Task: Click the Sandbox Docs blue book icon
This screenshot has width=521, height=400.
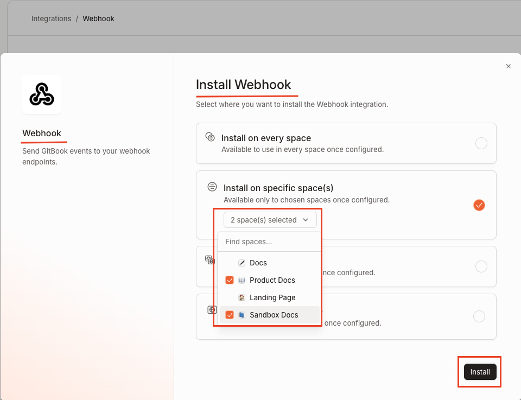Action: (242, 315)
